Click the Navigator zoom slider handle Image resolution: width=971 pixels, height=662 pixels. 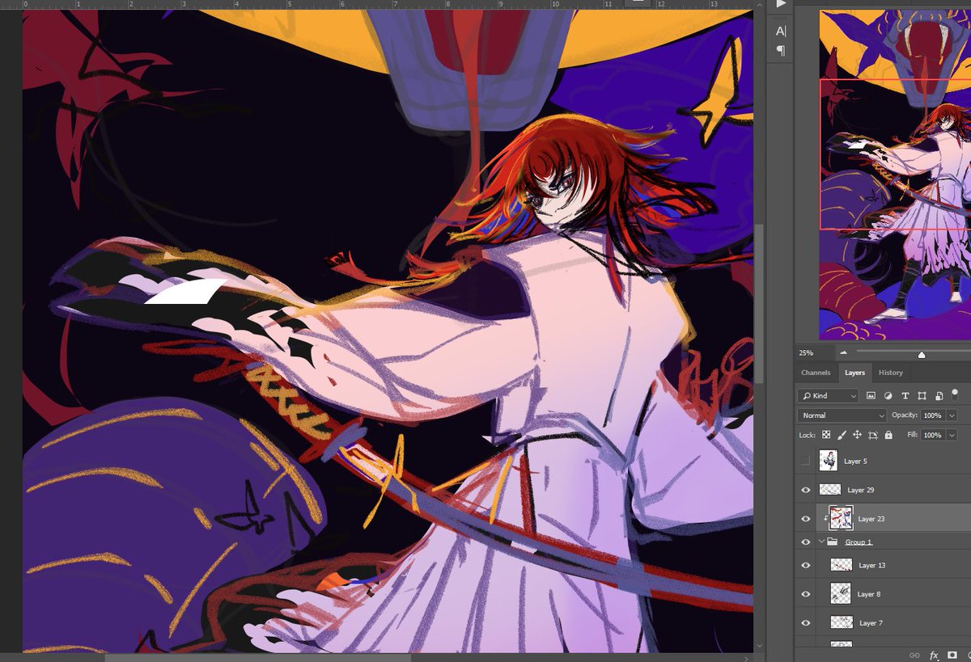(921, 355)
